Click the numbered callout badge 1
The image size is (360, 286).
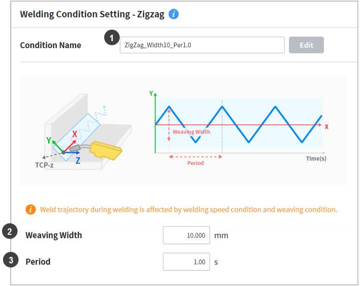[x=111, y=38]
